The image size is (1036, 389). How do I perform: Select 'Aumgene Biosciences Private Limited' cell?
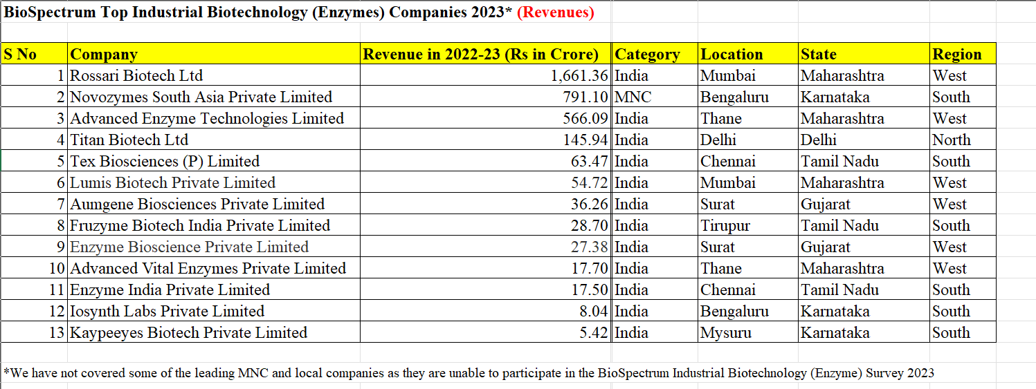pos(214,204)
